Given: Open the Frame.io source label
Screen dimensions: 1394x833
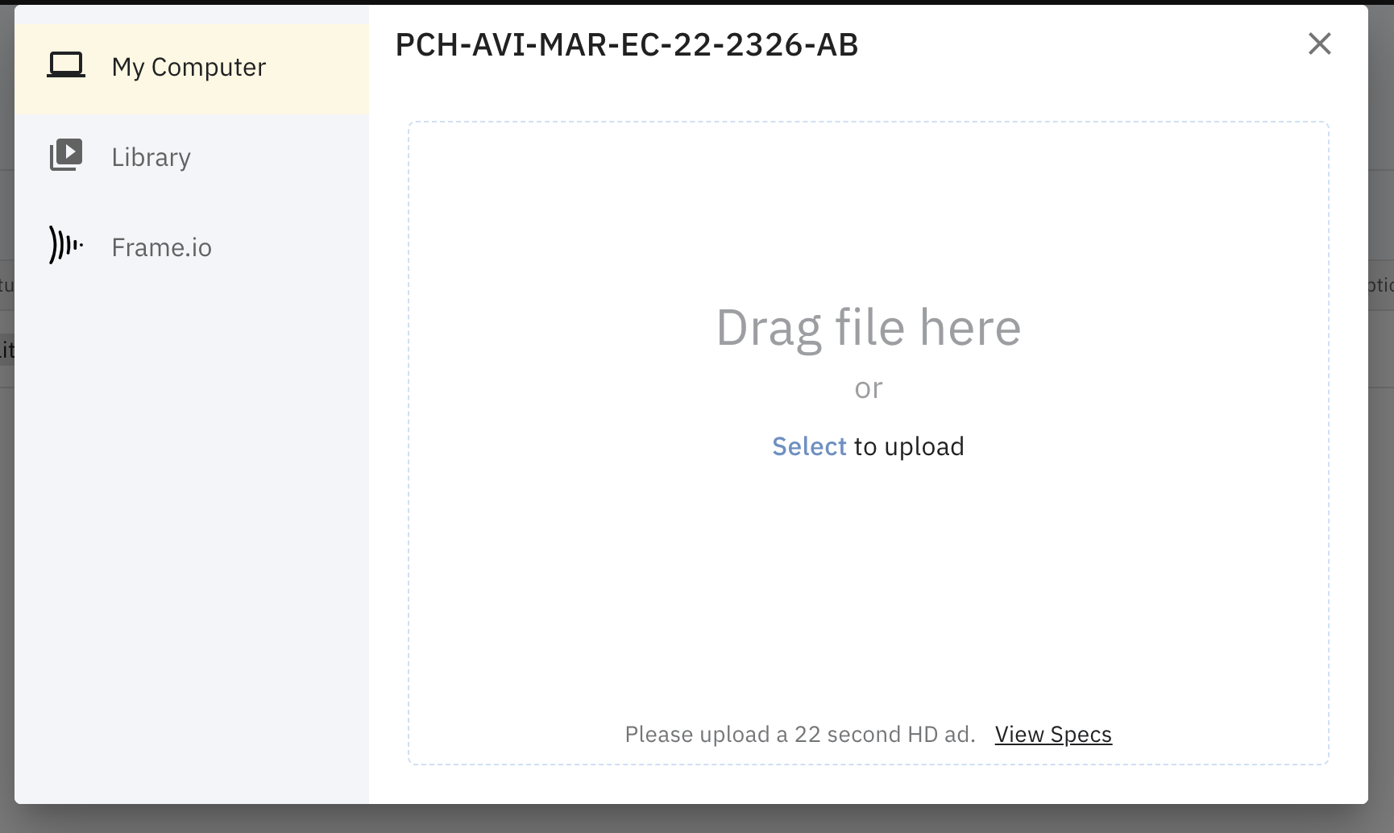Looking at the screenshot, I should [161, 247].
